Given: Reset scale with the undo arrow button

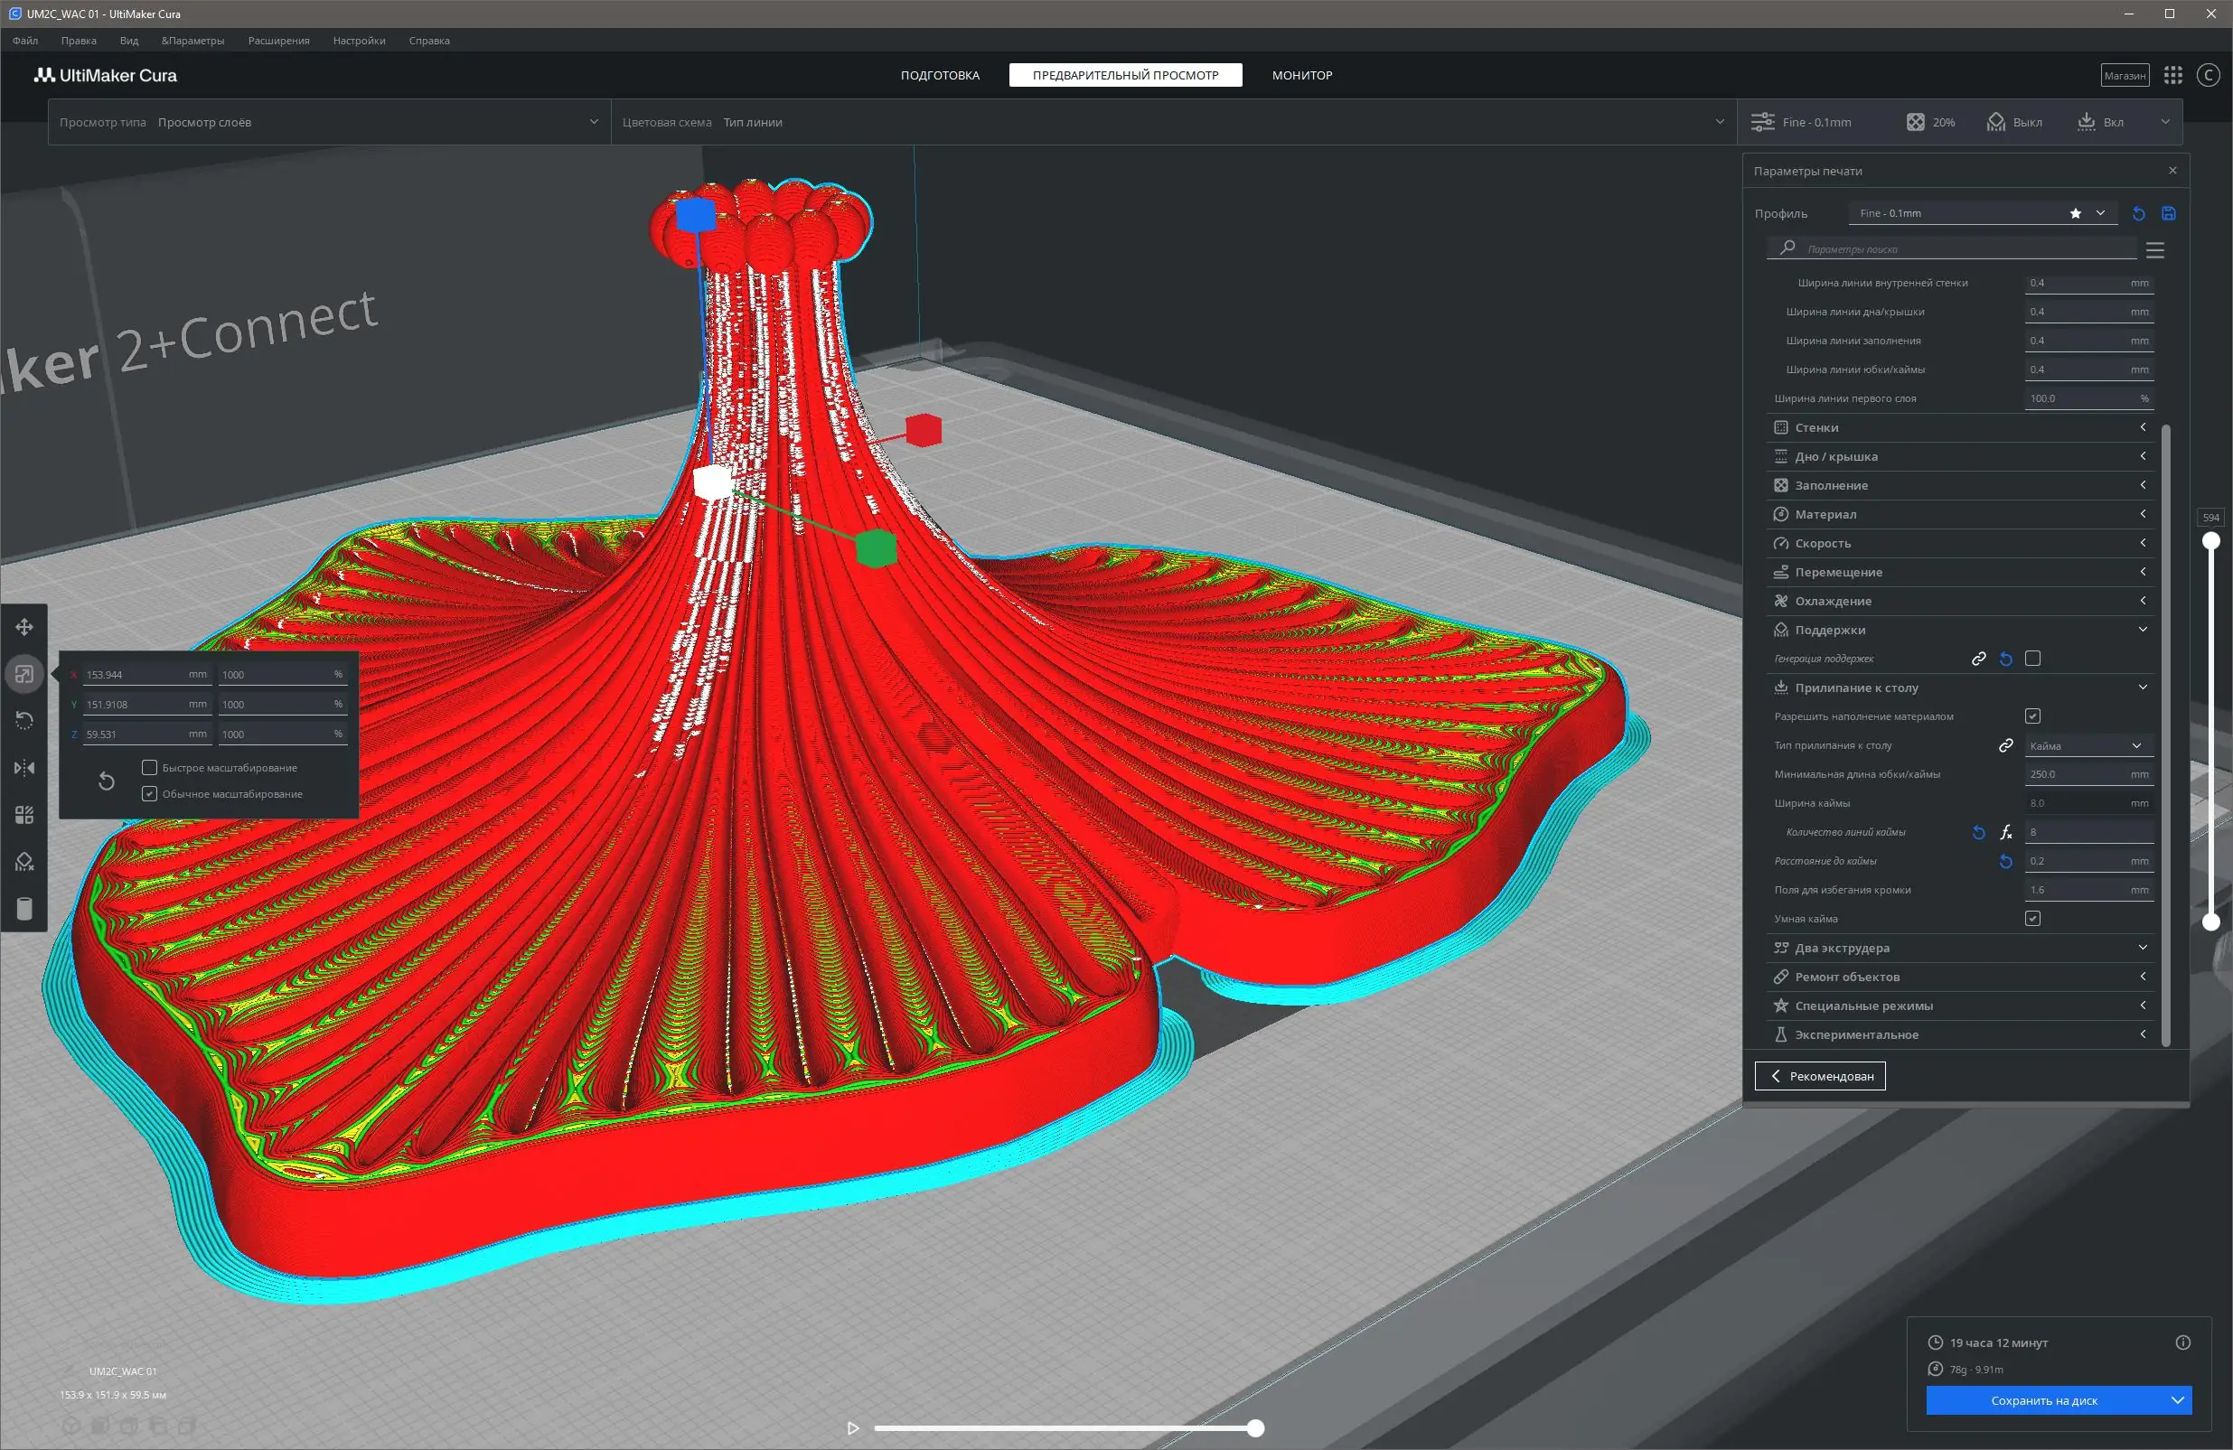Looking at the screenshot, I should tap(106, 781).
